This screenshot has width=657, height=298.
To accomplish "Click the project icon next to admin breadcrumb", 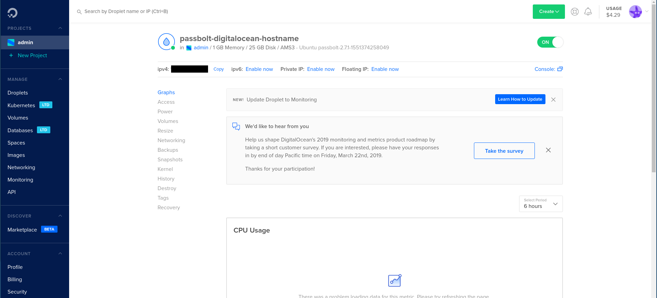I will tap(189, 48).
